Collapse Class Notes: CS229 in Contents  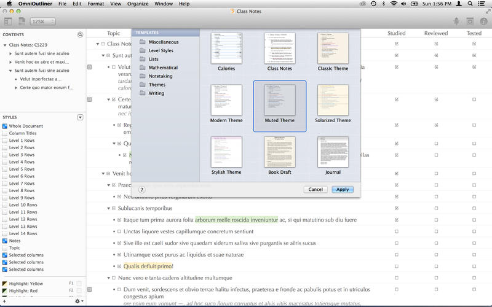tap(5, 45)
